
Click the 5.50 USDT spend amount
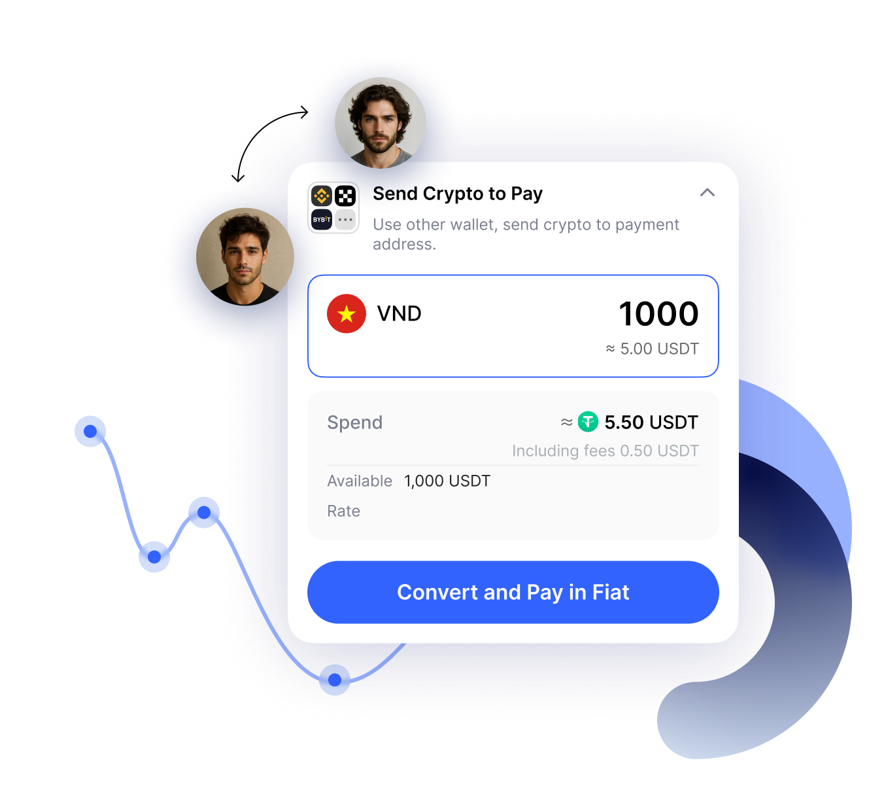coord(651,423)
